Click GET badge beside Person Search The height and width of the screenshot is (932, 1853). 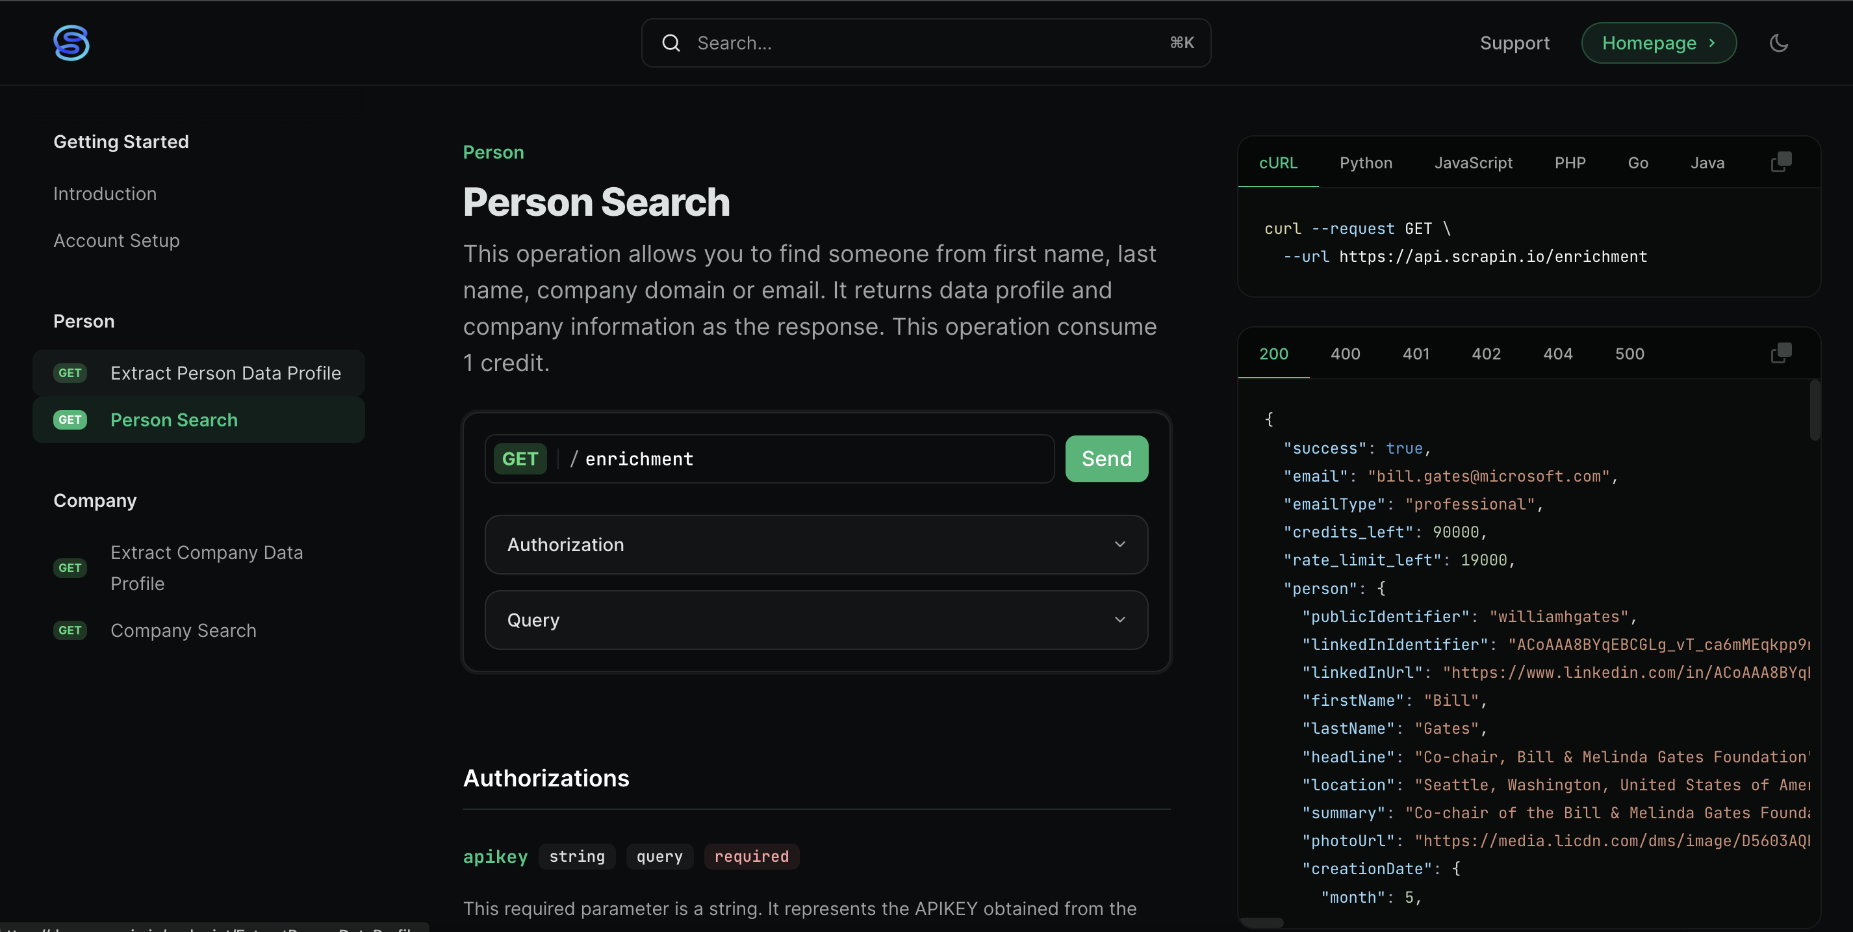pyautogui.click(x=70, y=420)
